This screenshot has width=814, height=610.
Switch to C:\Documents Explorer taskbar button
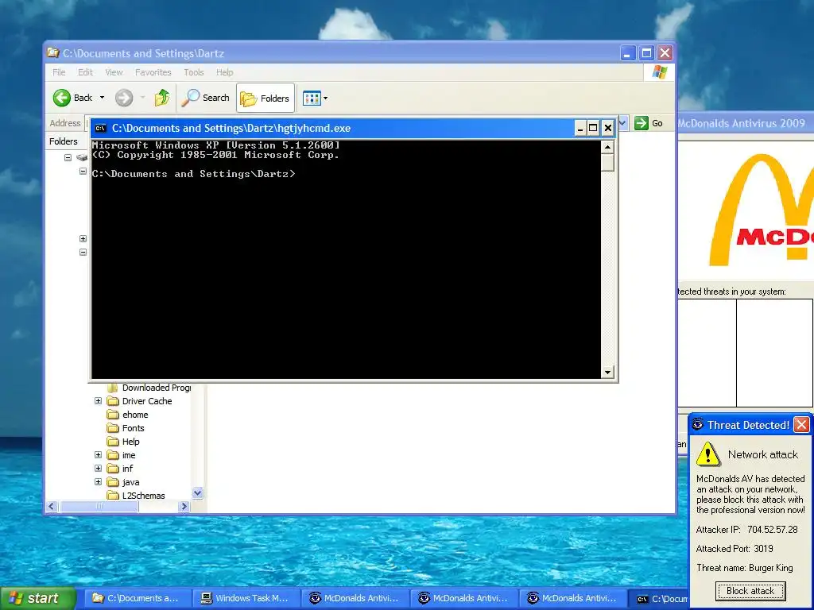point(138,598)
